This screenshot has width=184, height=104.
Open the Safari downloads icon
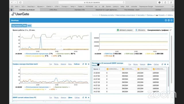159,3
